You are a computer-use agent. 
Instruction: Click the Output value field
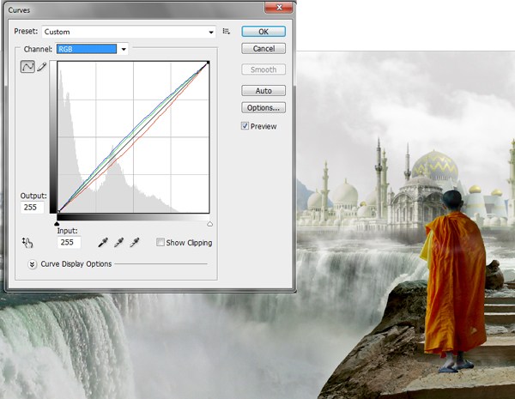(x=33, y=208)
